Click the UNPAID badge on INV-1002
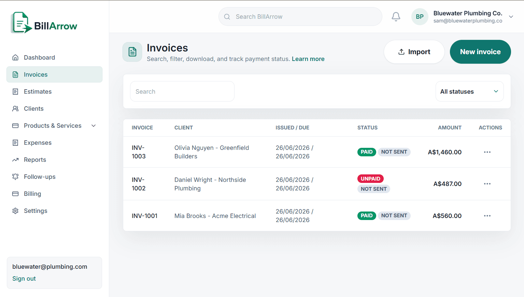The width and height of the screenshot is (524, 297). pos(370,179)
